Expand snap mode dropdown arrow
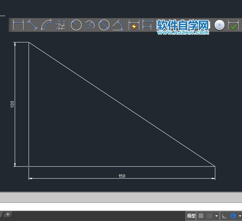 click(x=217, y=216)
